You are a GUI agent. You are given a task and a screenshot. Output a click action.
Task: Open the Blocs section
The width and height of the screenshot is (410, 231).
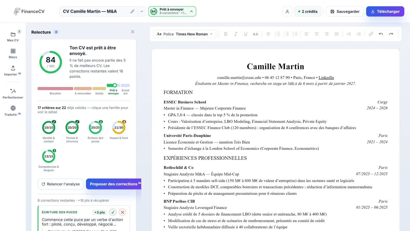click(13, 54)
